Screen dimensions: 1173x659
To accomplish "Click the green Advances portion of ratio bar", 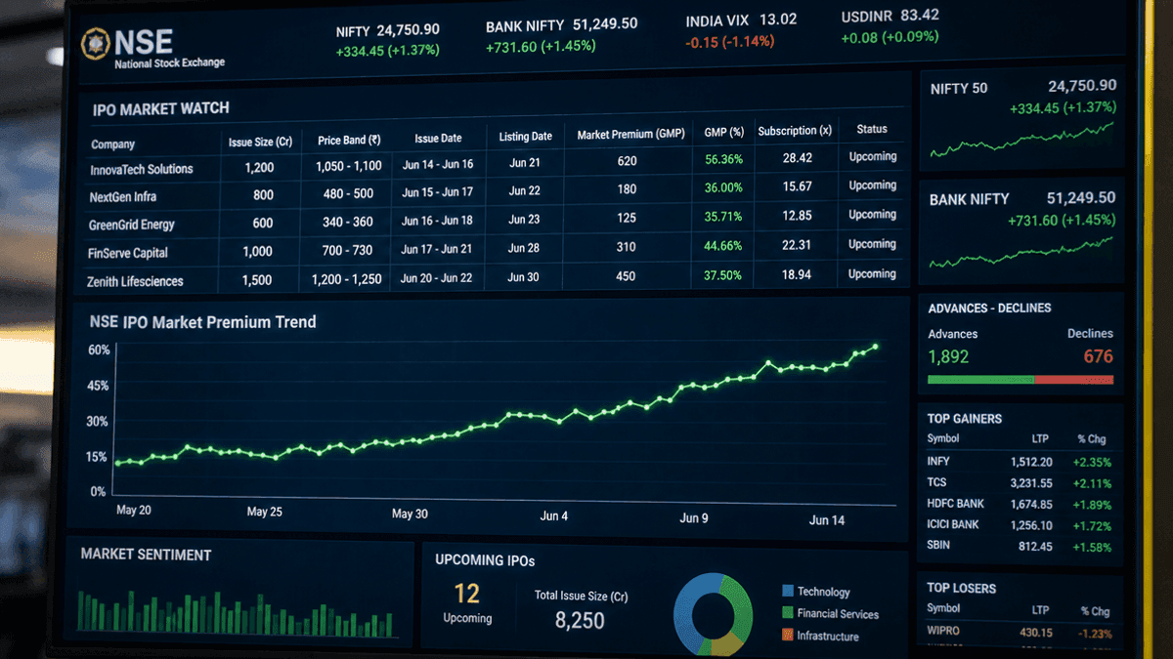I will tap(980, 380).
